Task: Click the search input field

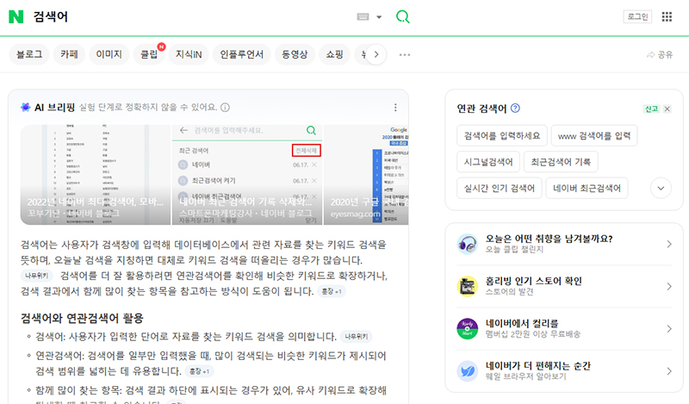Action: [x=189, y=17]
